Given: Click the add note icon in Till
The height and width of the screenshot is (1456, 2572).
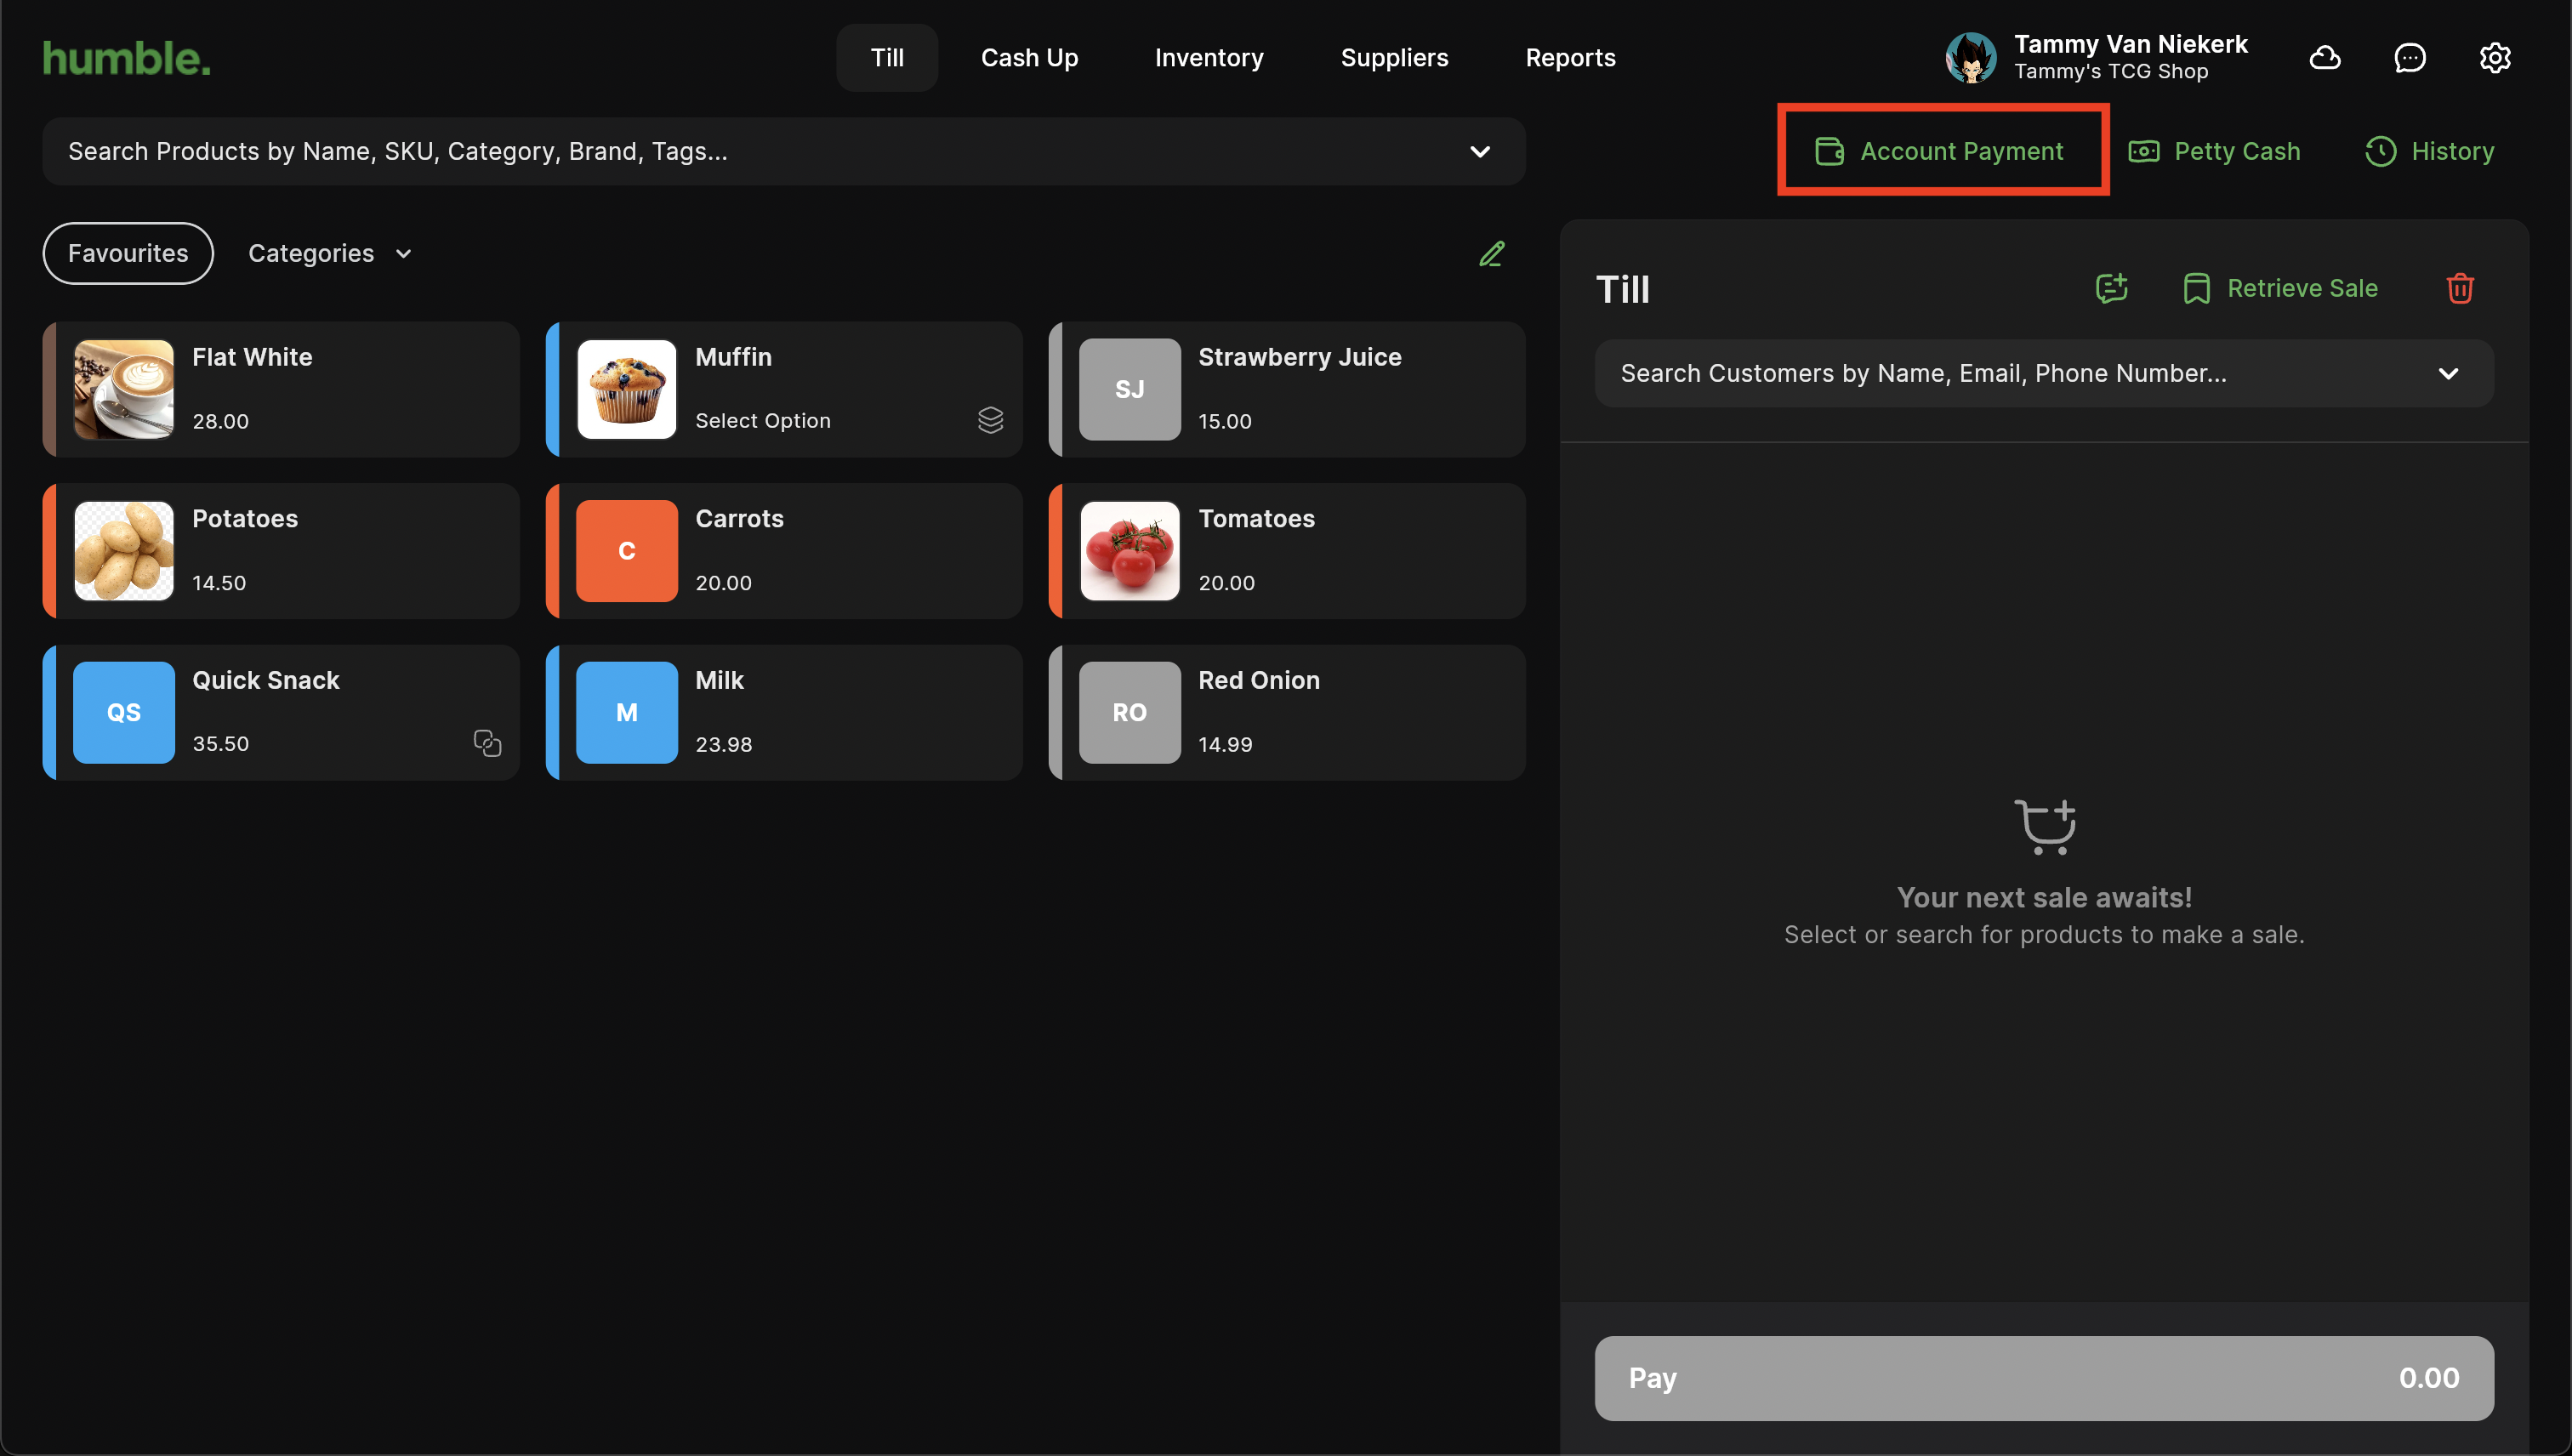Looking at the screenshot, I should 2111,288.
